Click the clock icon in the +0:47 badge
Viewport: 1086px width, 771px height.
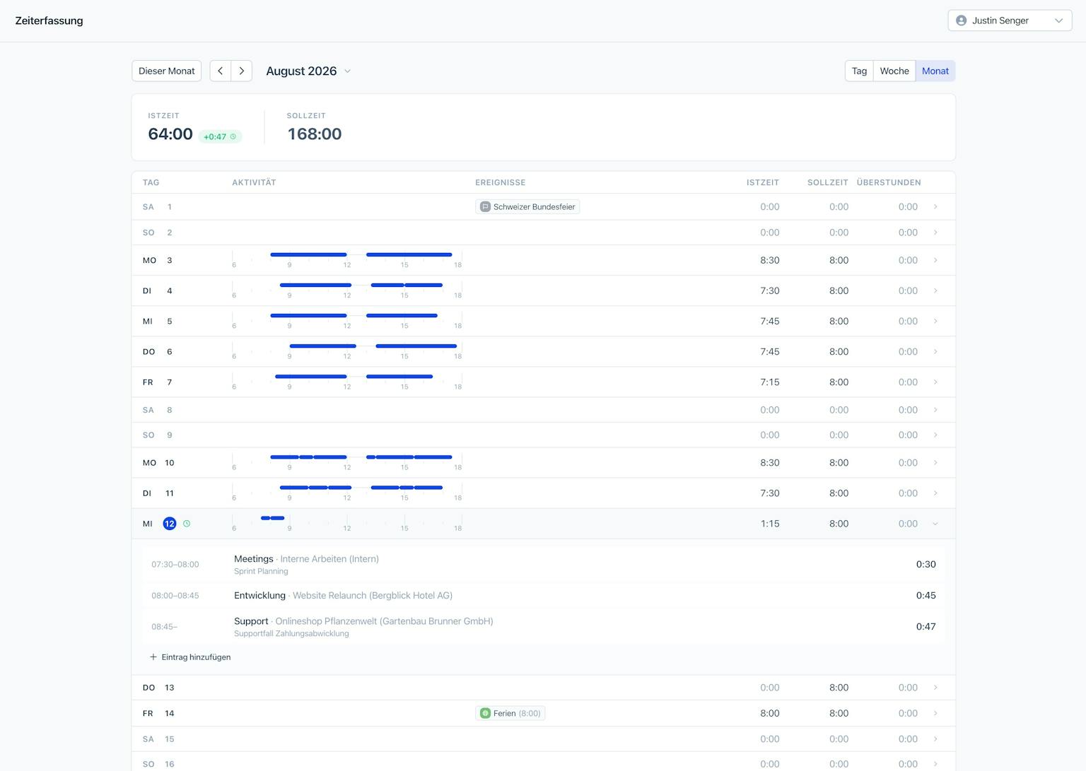click(233, 136)
